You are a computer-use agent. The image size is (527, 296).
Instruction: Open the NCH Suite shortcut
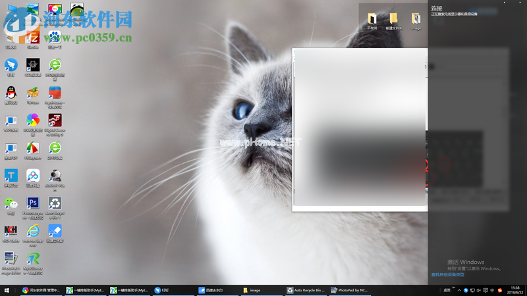tap(11, 234)
